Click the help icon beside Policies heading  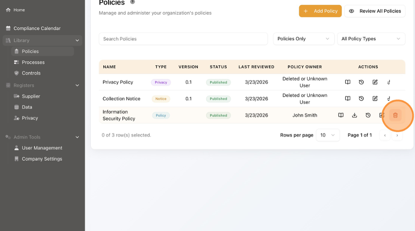pos(133,2)
